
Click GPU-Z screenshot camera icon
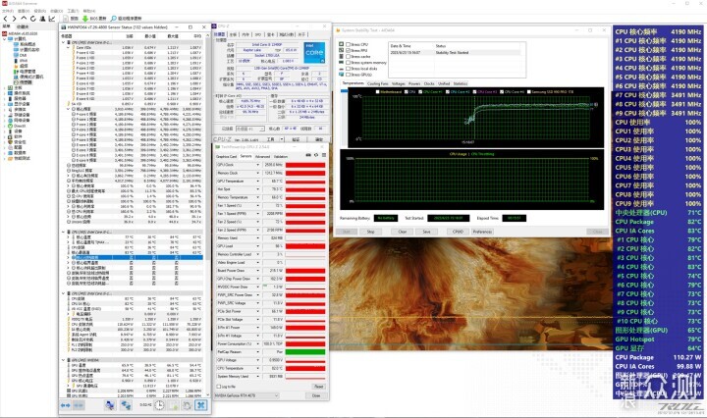[308, 155]
